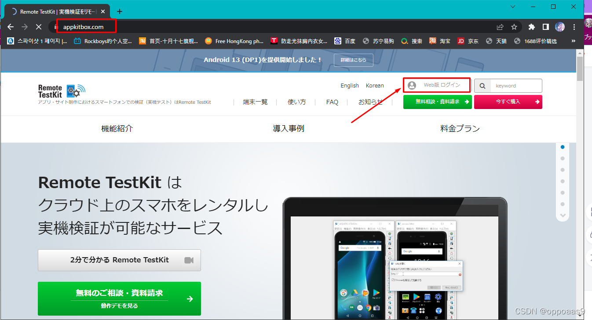This screenshot has width=592, height=320.
Task: Click the third section dot indicator
Action: (563, 170)
